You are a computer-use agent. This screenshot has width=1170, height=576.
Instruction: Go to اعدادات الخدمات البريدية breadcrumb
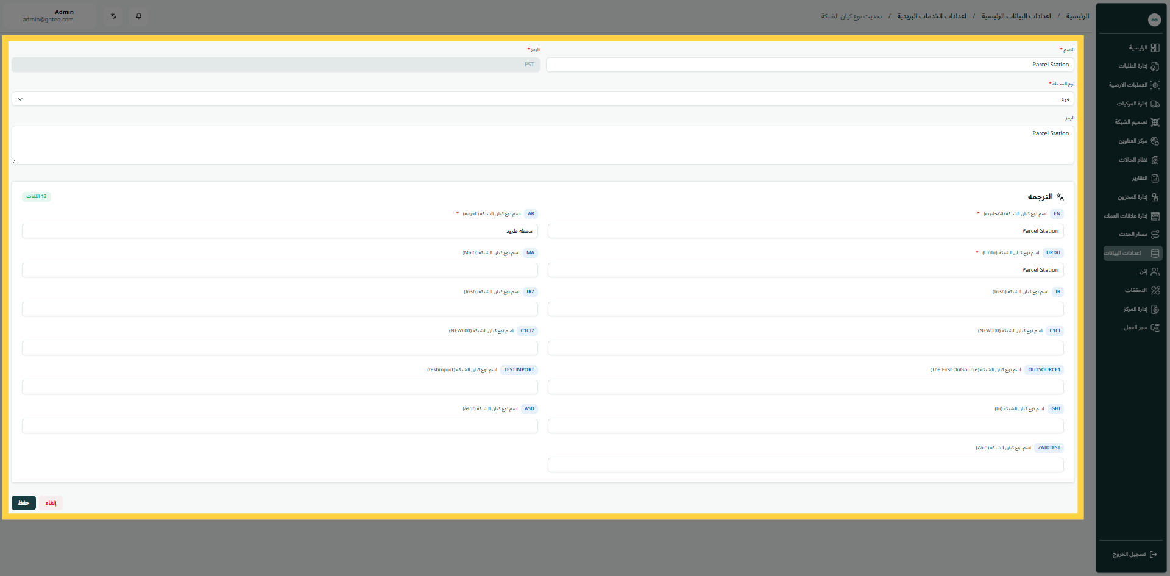click(x=931, y=16)
